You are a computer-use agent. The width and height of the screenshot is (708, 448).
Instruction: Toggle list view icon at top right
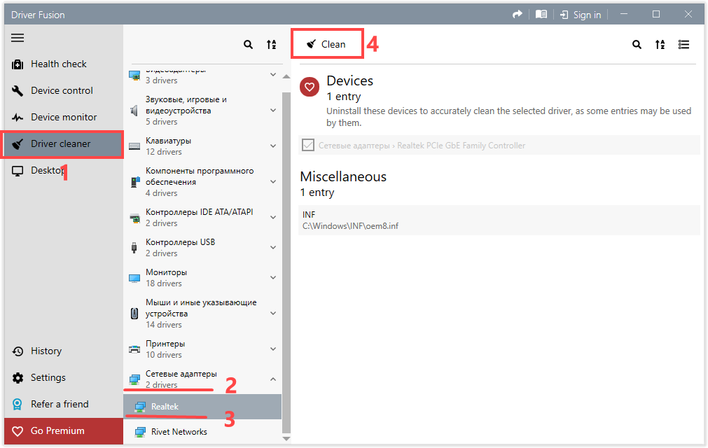point(683,45)
